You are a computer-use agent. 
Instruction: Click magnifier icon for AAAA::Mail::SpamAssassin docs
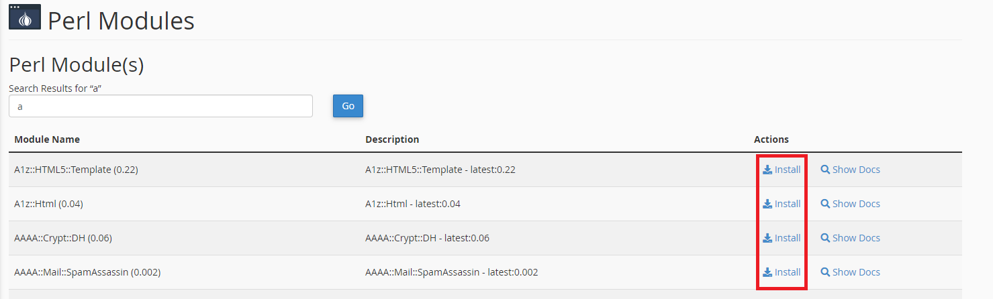[825, 272]
